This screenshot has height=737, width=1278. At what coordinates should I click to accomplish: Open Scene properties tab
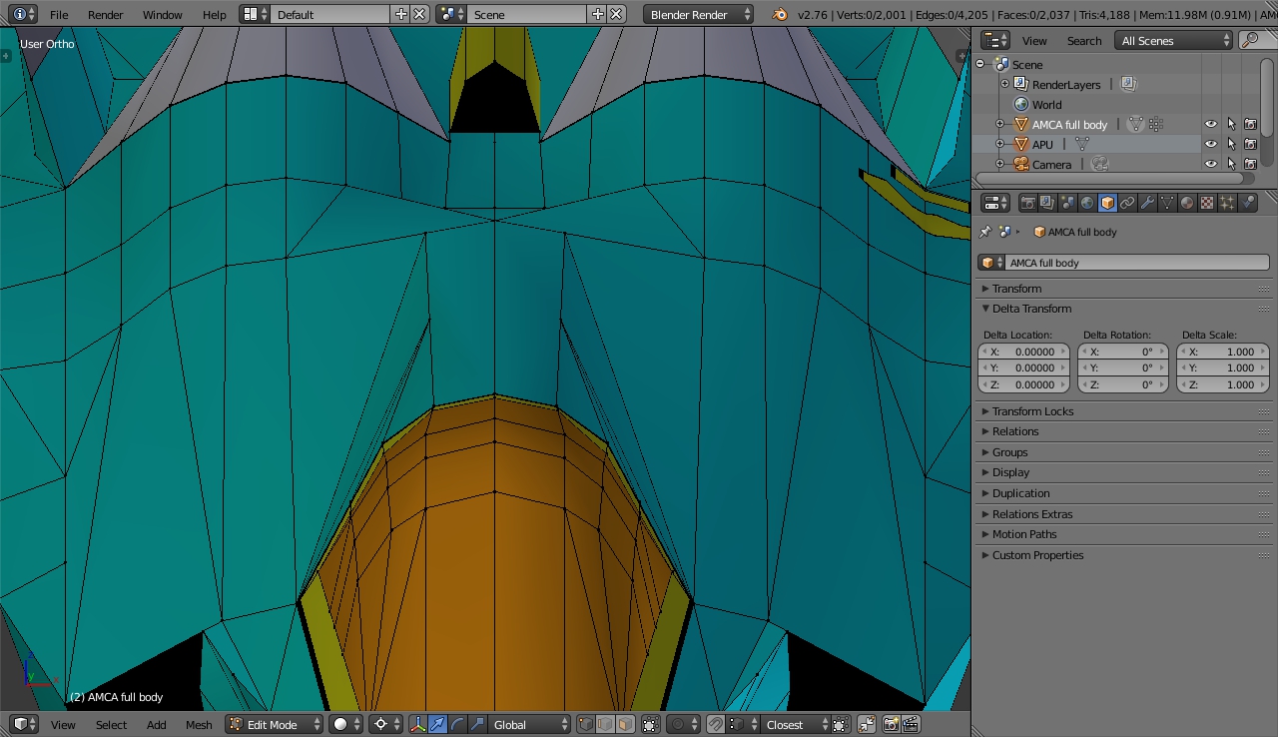click(1067, 203)
